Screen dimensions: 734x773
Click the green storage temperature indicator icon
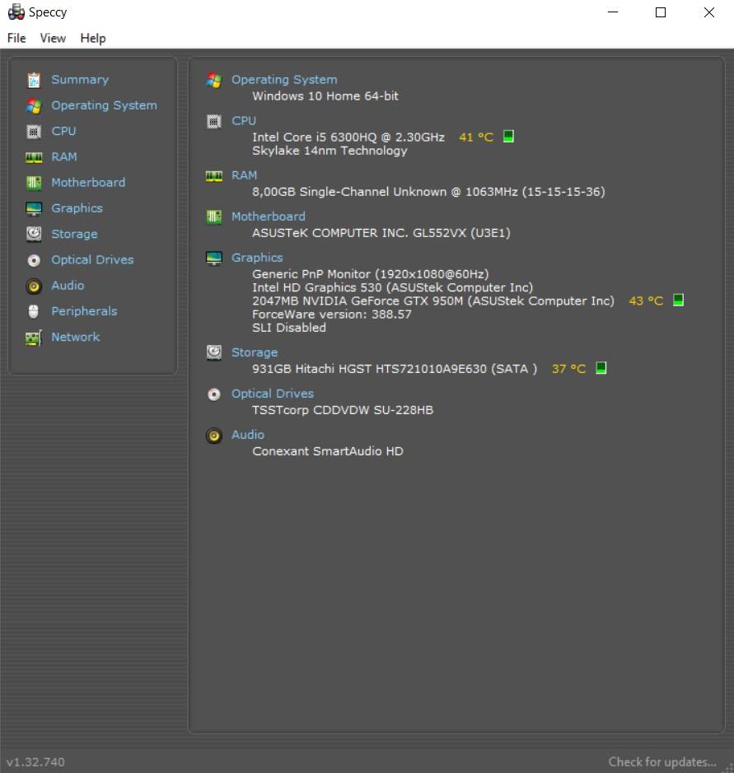[x=601, y=368]
